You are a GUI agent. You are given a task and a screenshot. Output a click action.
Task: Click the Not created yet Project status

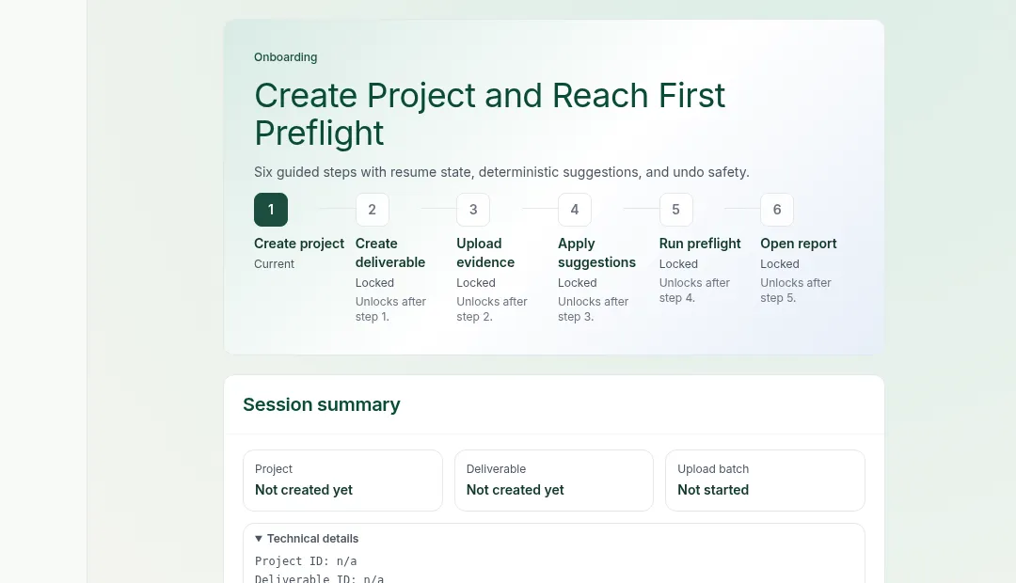304,490
